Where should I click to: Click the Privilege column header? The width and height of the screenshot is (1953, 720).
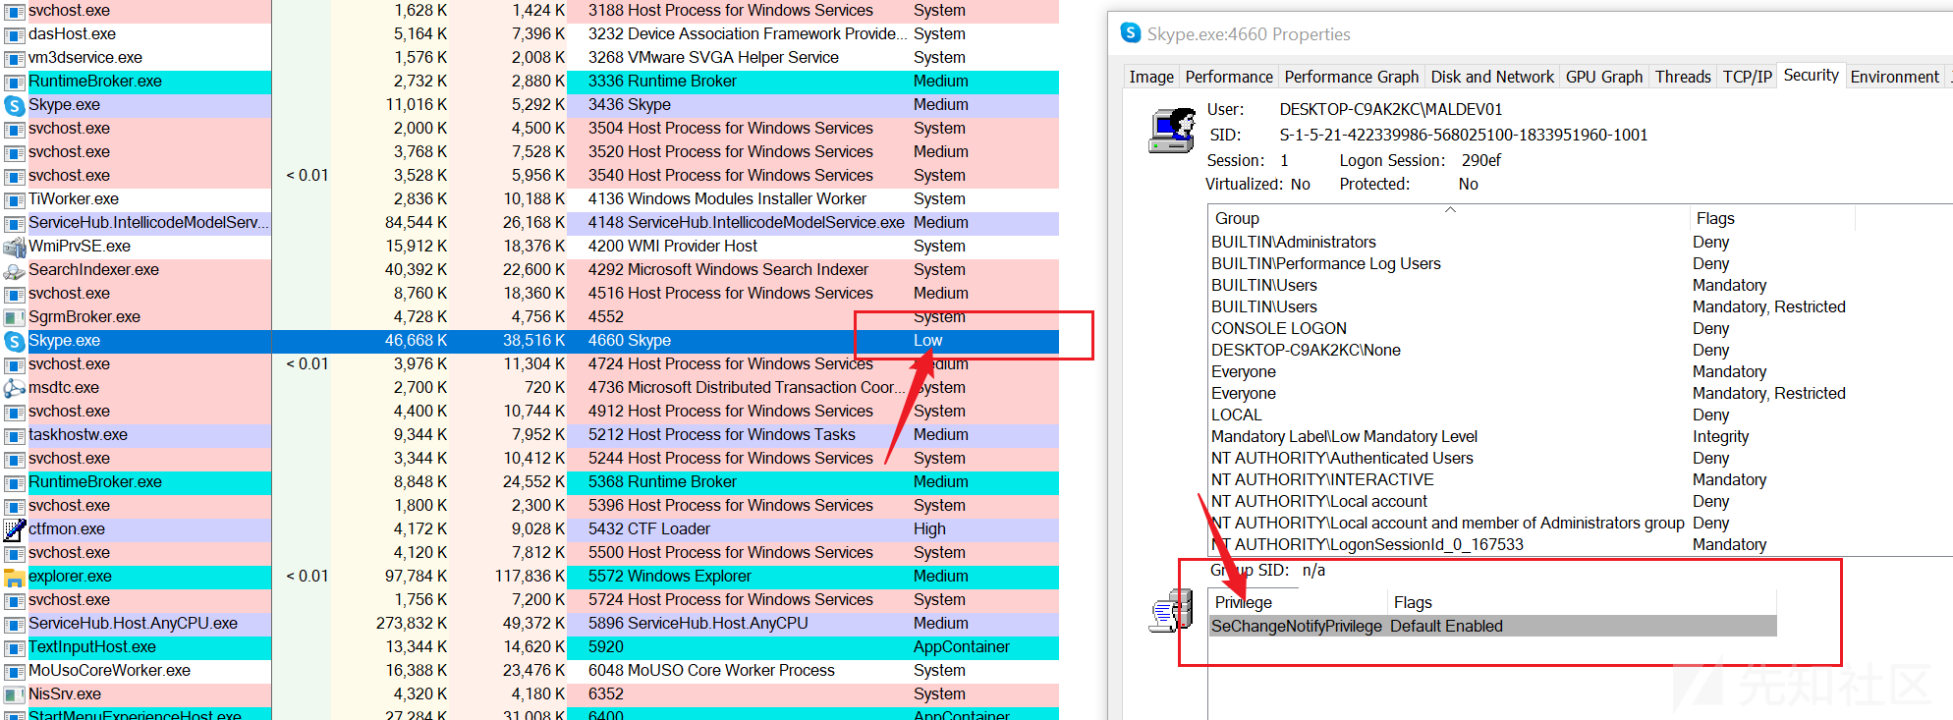(1297, 602)
